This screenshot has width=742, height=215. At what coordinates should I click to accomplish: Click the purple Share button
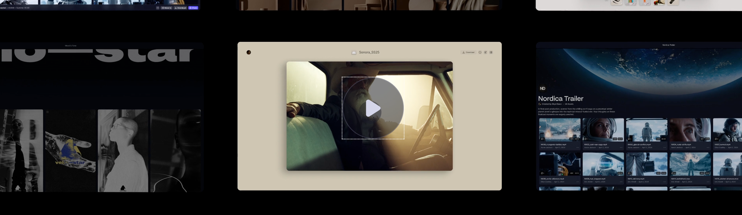point(193,8)
